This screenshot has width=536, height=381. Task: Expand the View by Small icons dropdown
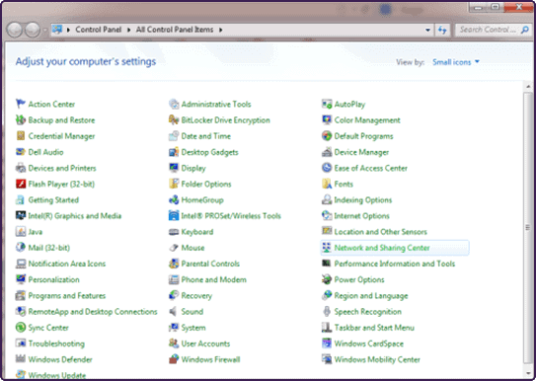pyautogui.click(x=456, y=62)
